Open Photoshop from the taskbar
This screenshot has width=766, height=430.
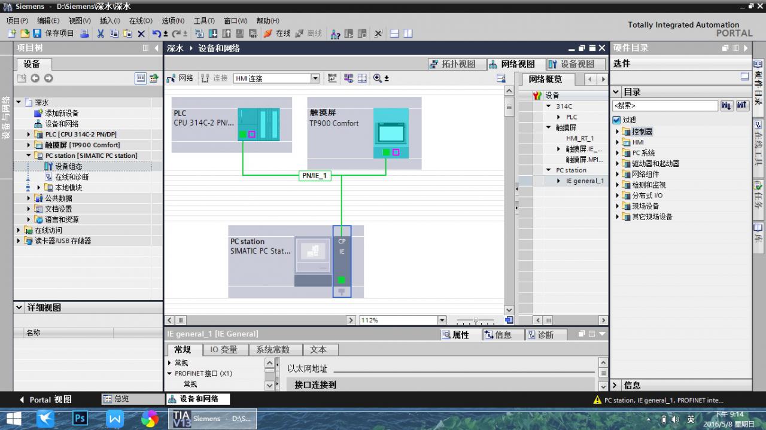click(80, 419)
